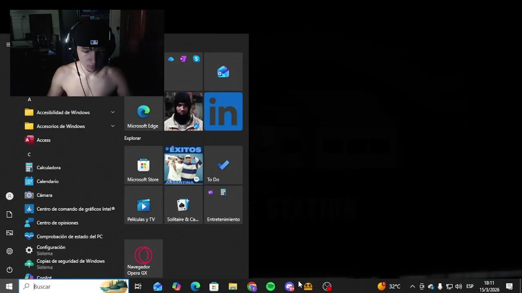Open the Office folder tile with OneNote

(x=184, y=72)
